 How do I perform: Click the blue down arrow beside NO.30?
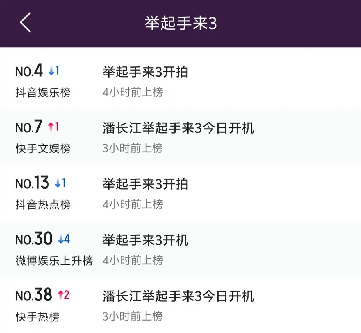tap(61, 239)
